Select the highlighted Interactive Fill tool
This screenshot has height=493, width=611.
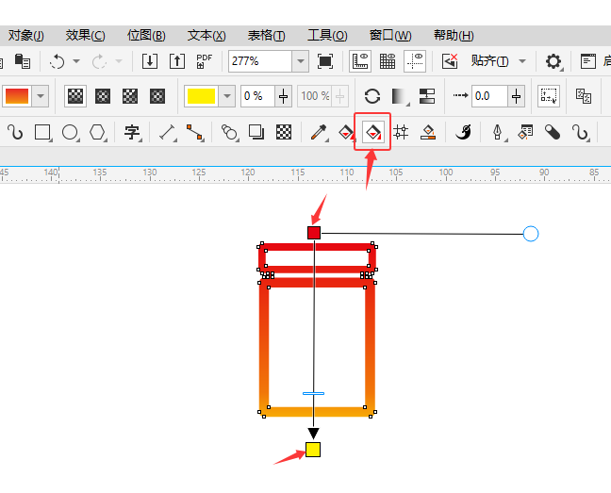coord(372,132)
